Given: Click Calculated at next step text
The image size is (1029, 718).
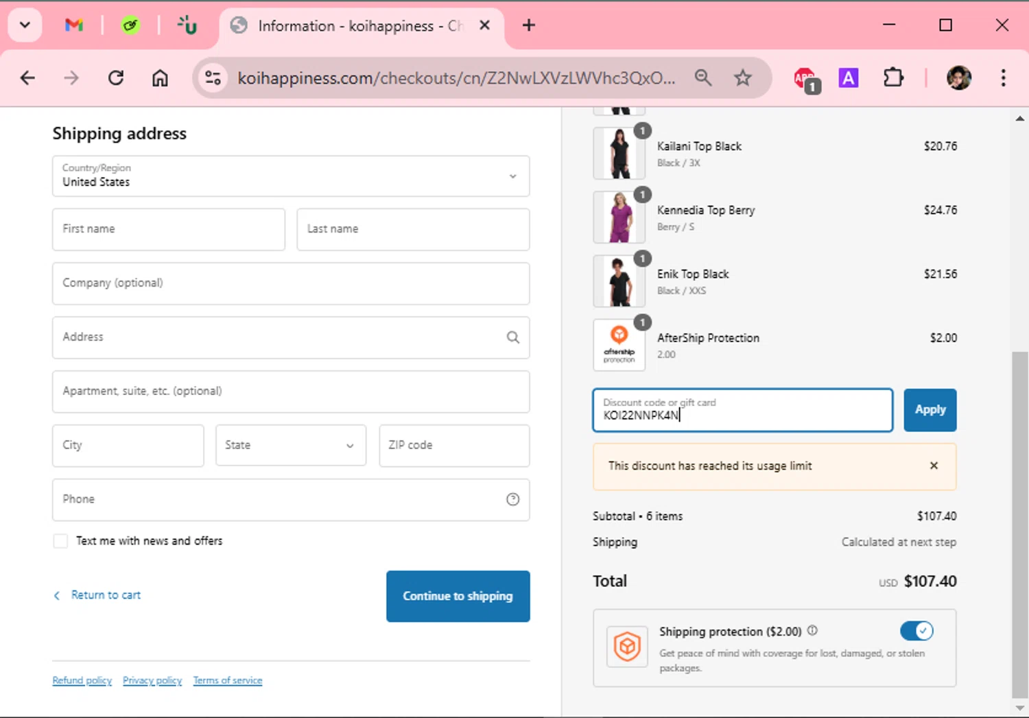Looking at the screenshot, I should pyautogui.click(x=899, y=542).
